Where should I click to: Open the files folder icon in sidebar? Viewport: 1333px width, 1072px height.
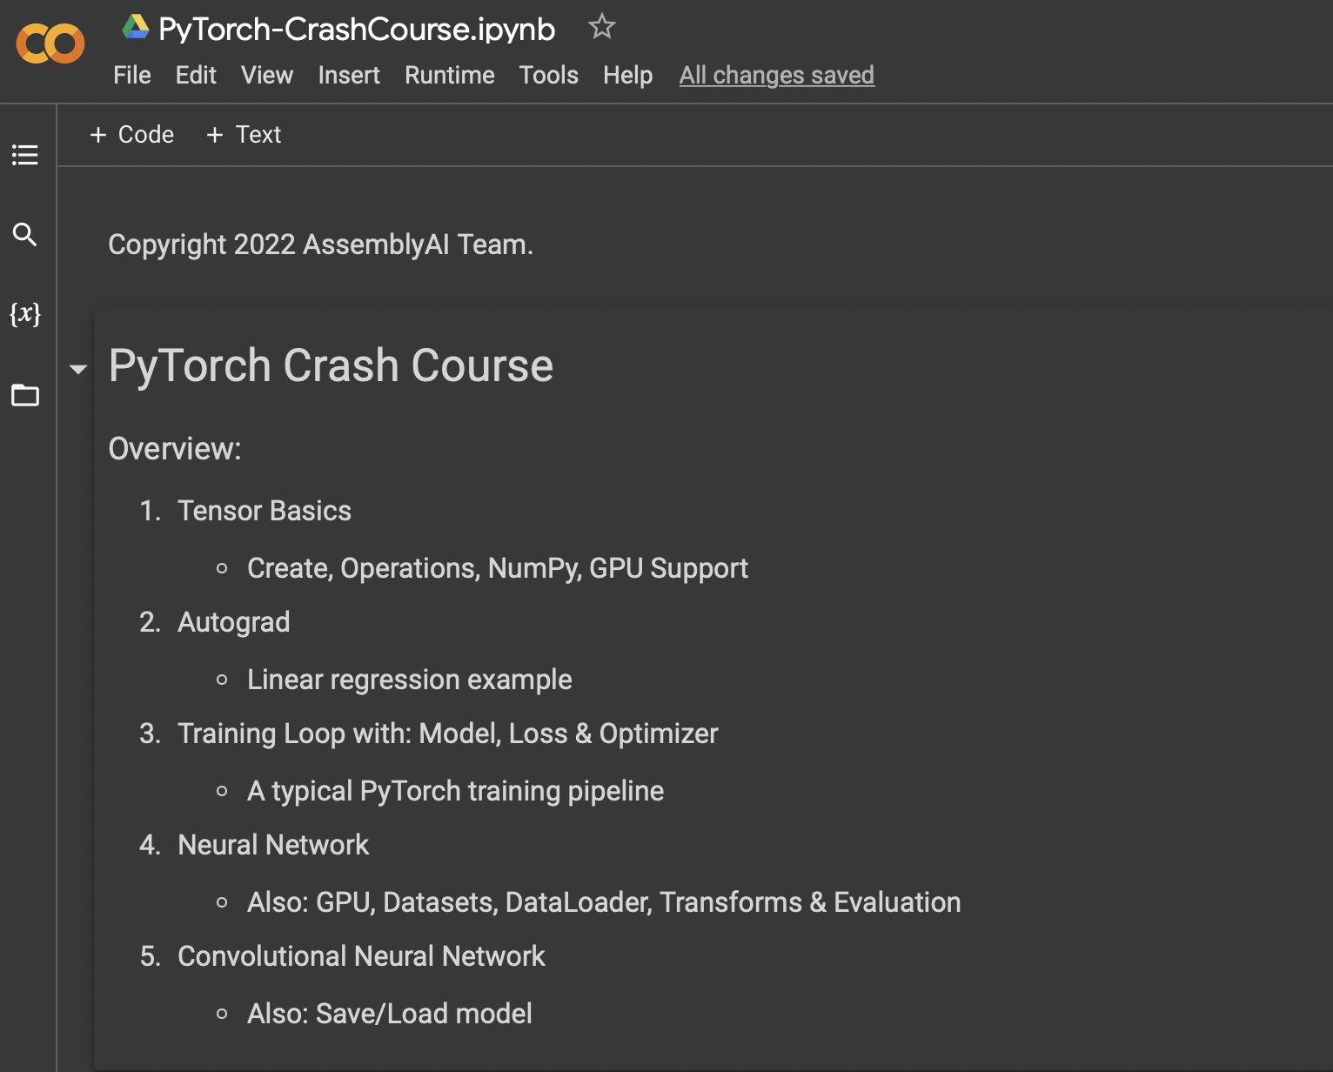tap(25, 395)
